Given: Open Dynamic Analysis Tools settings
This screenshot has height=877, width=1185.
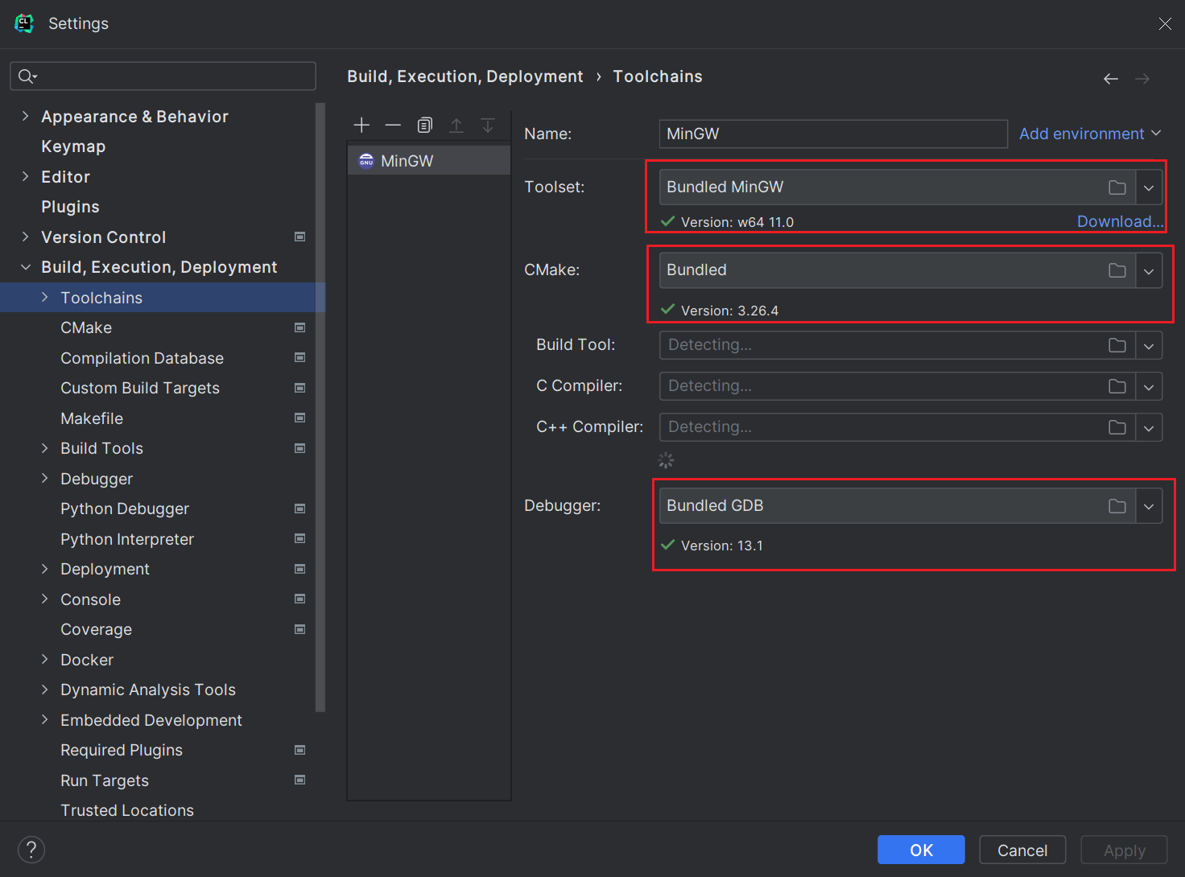Looking at the screenshot, I should click(x=148, y=690).
